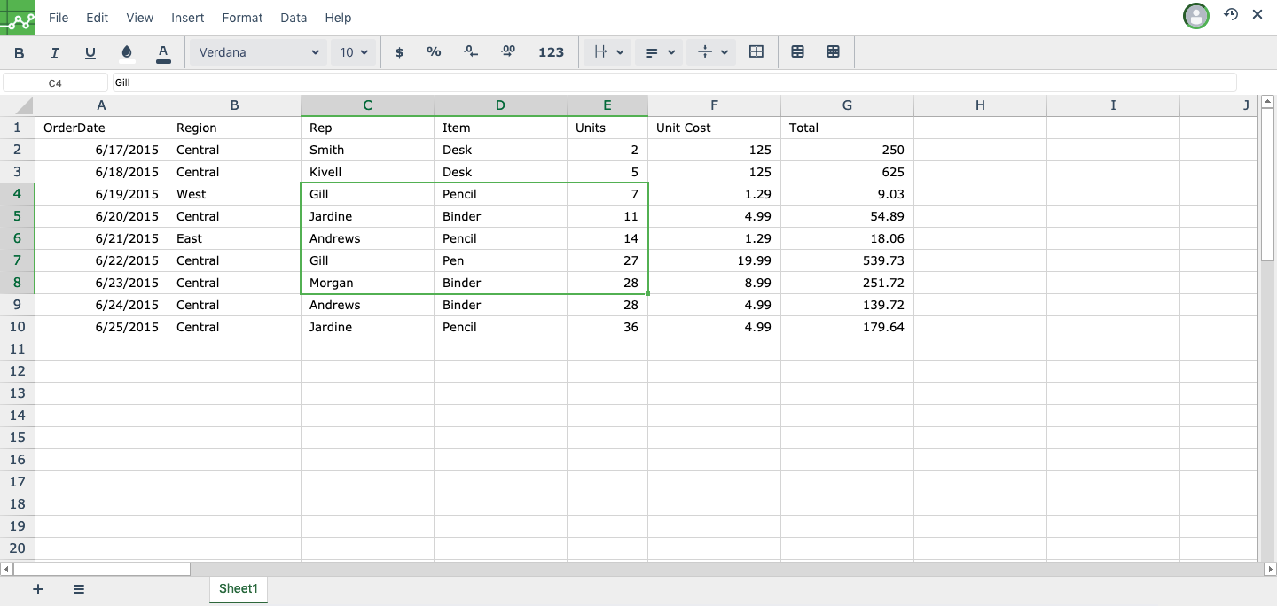Apply percent number format
This screenshot has height=606, width=1277.
click(434, 53)
